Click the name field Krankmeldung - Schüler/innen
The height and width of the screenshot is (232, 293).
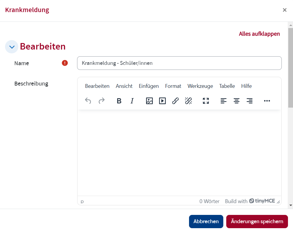coord(179,63)
